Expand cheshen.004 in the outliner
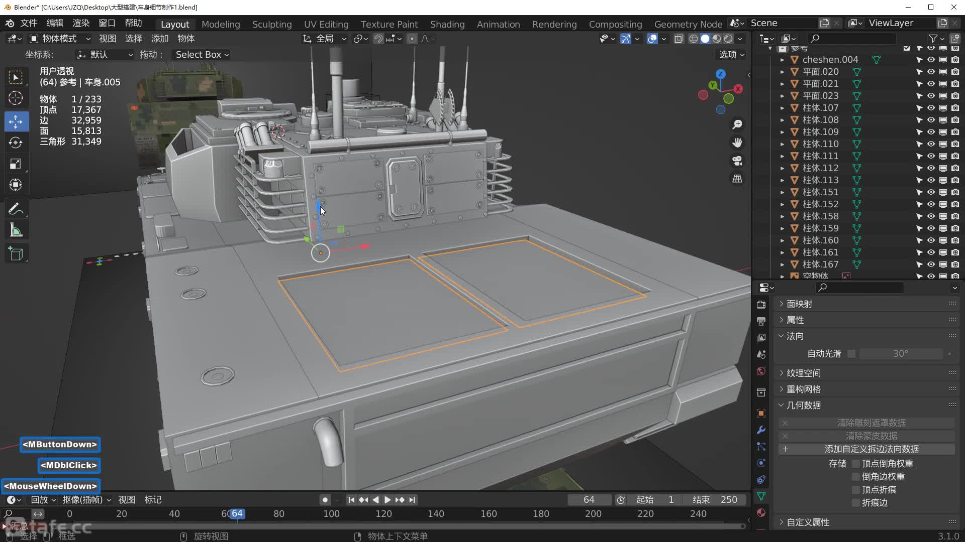 point(782,60)
